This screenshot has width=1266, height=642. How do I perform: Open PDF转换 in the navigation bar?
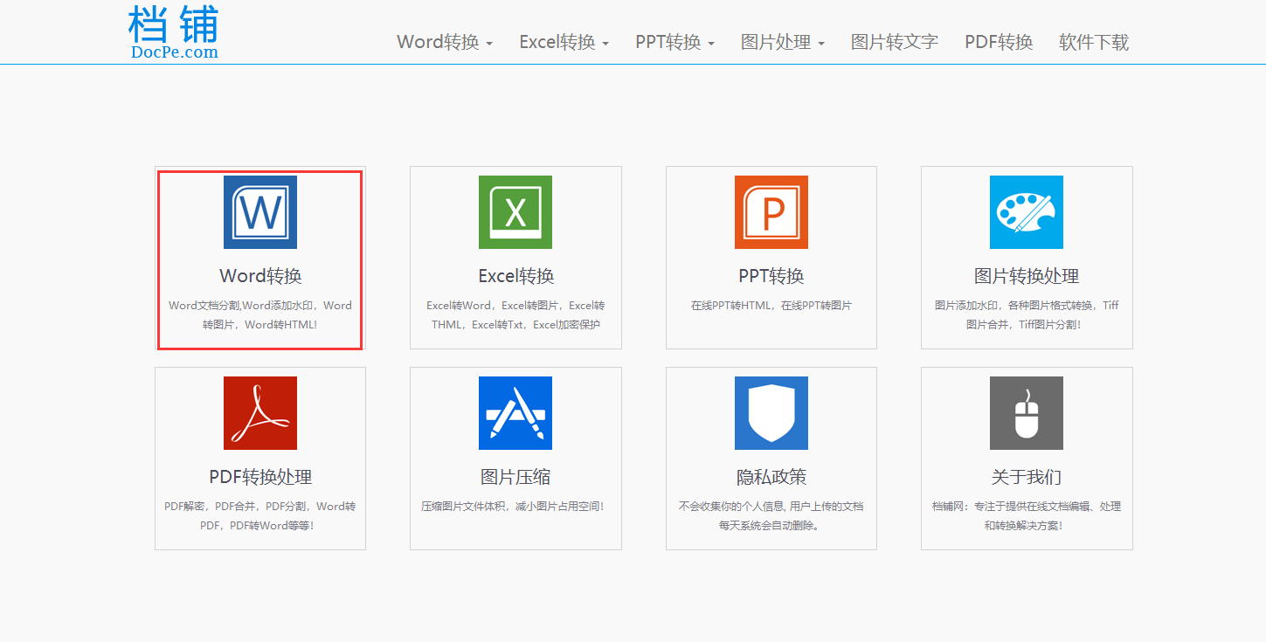(x=999, y=42)
